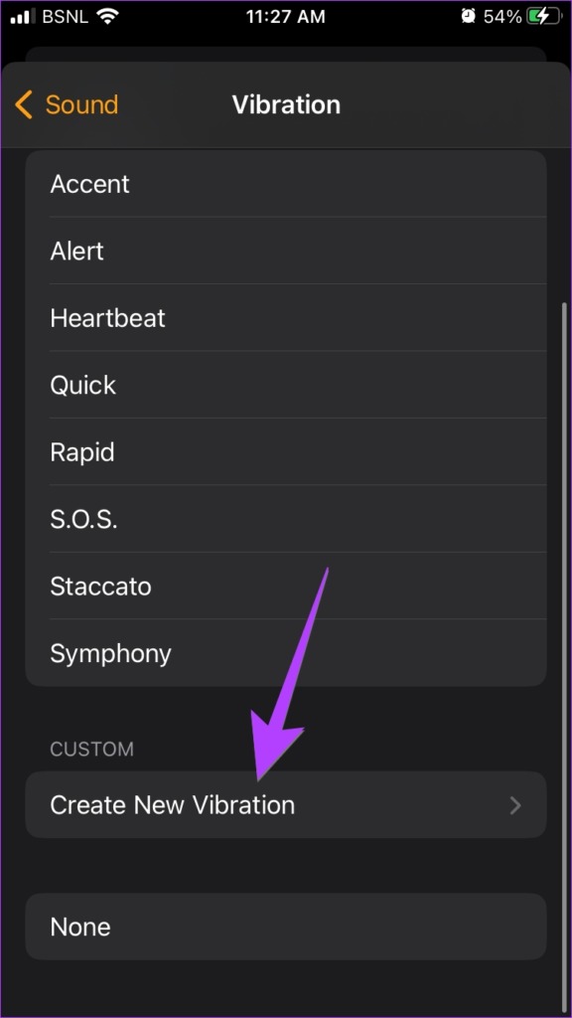572x1018 pixels.
Task: Tap the battery charging icon
Action: pos(545,17)
